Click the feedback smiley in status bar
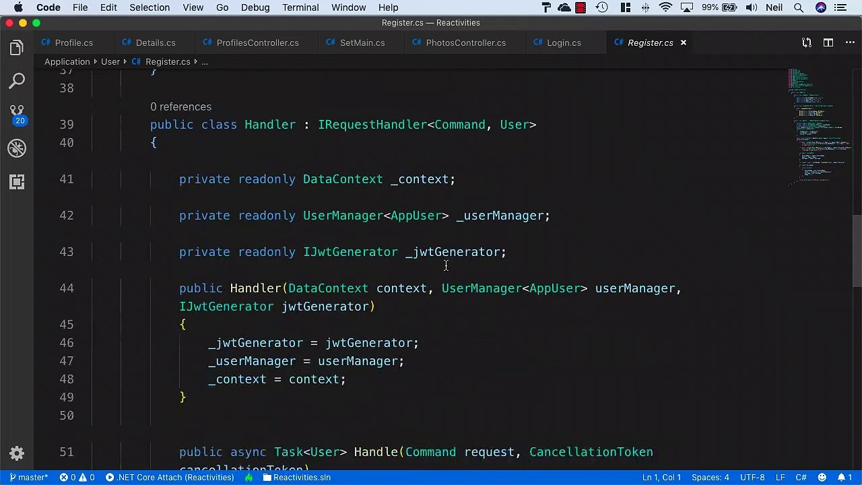This screenshot has width=862, height=485. (822, 478)
